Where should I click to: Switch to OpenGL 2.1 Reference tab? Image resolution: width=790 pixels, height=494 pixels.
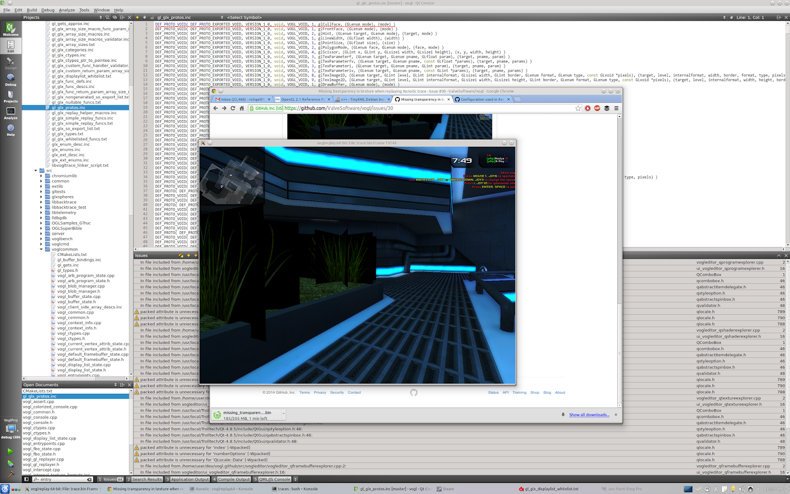tap(303, 99)
